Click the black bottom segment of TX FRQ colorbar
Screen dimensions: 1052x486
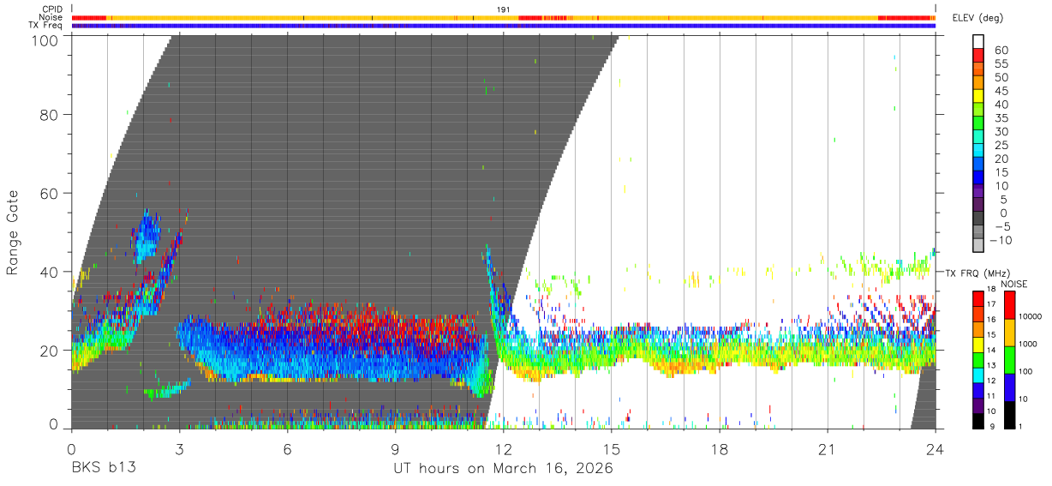[977, 421]
